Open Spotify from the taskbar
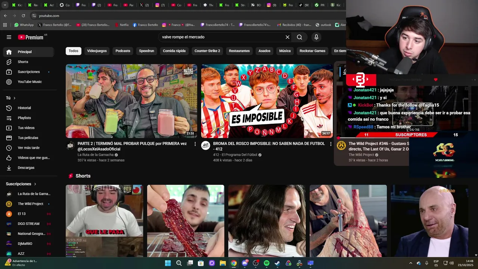 [266, 263]
